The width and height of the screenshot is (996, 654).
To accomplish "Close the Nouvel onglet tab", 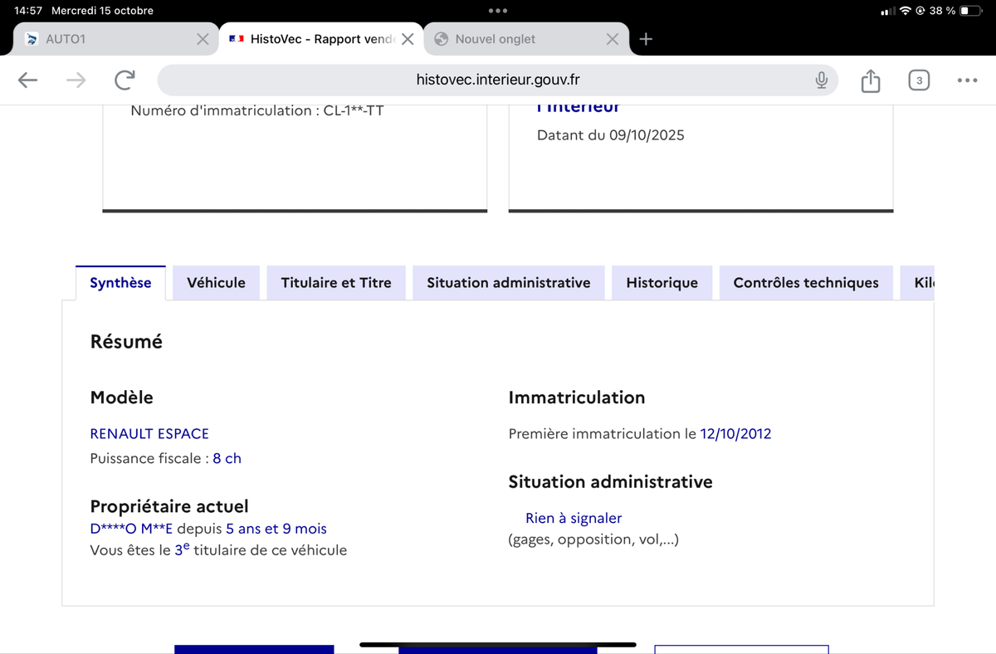I will coord(613,39).
